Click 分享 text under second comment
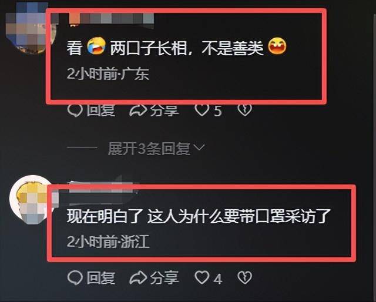This screenshot has height=302, width=376. [x=164, y=278]
